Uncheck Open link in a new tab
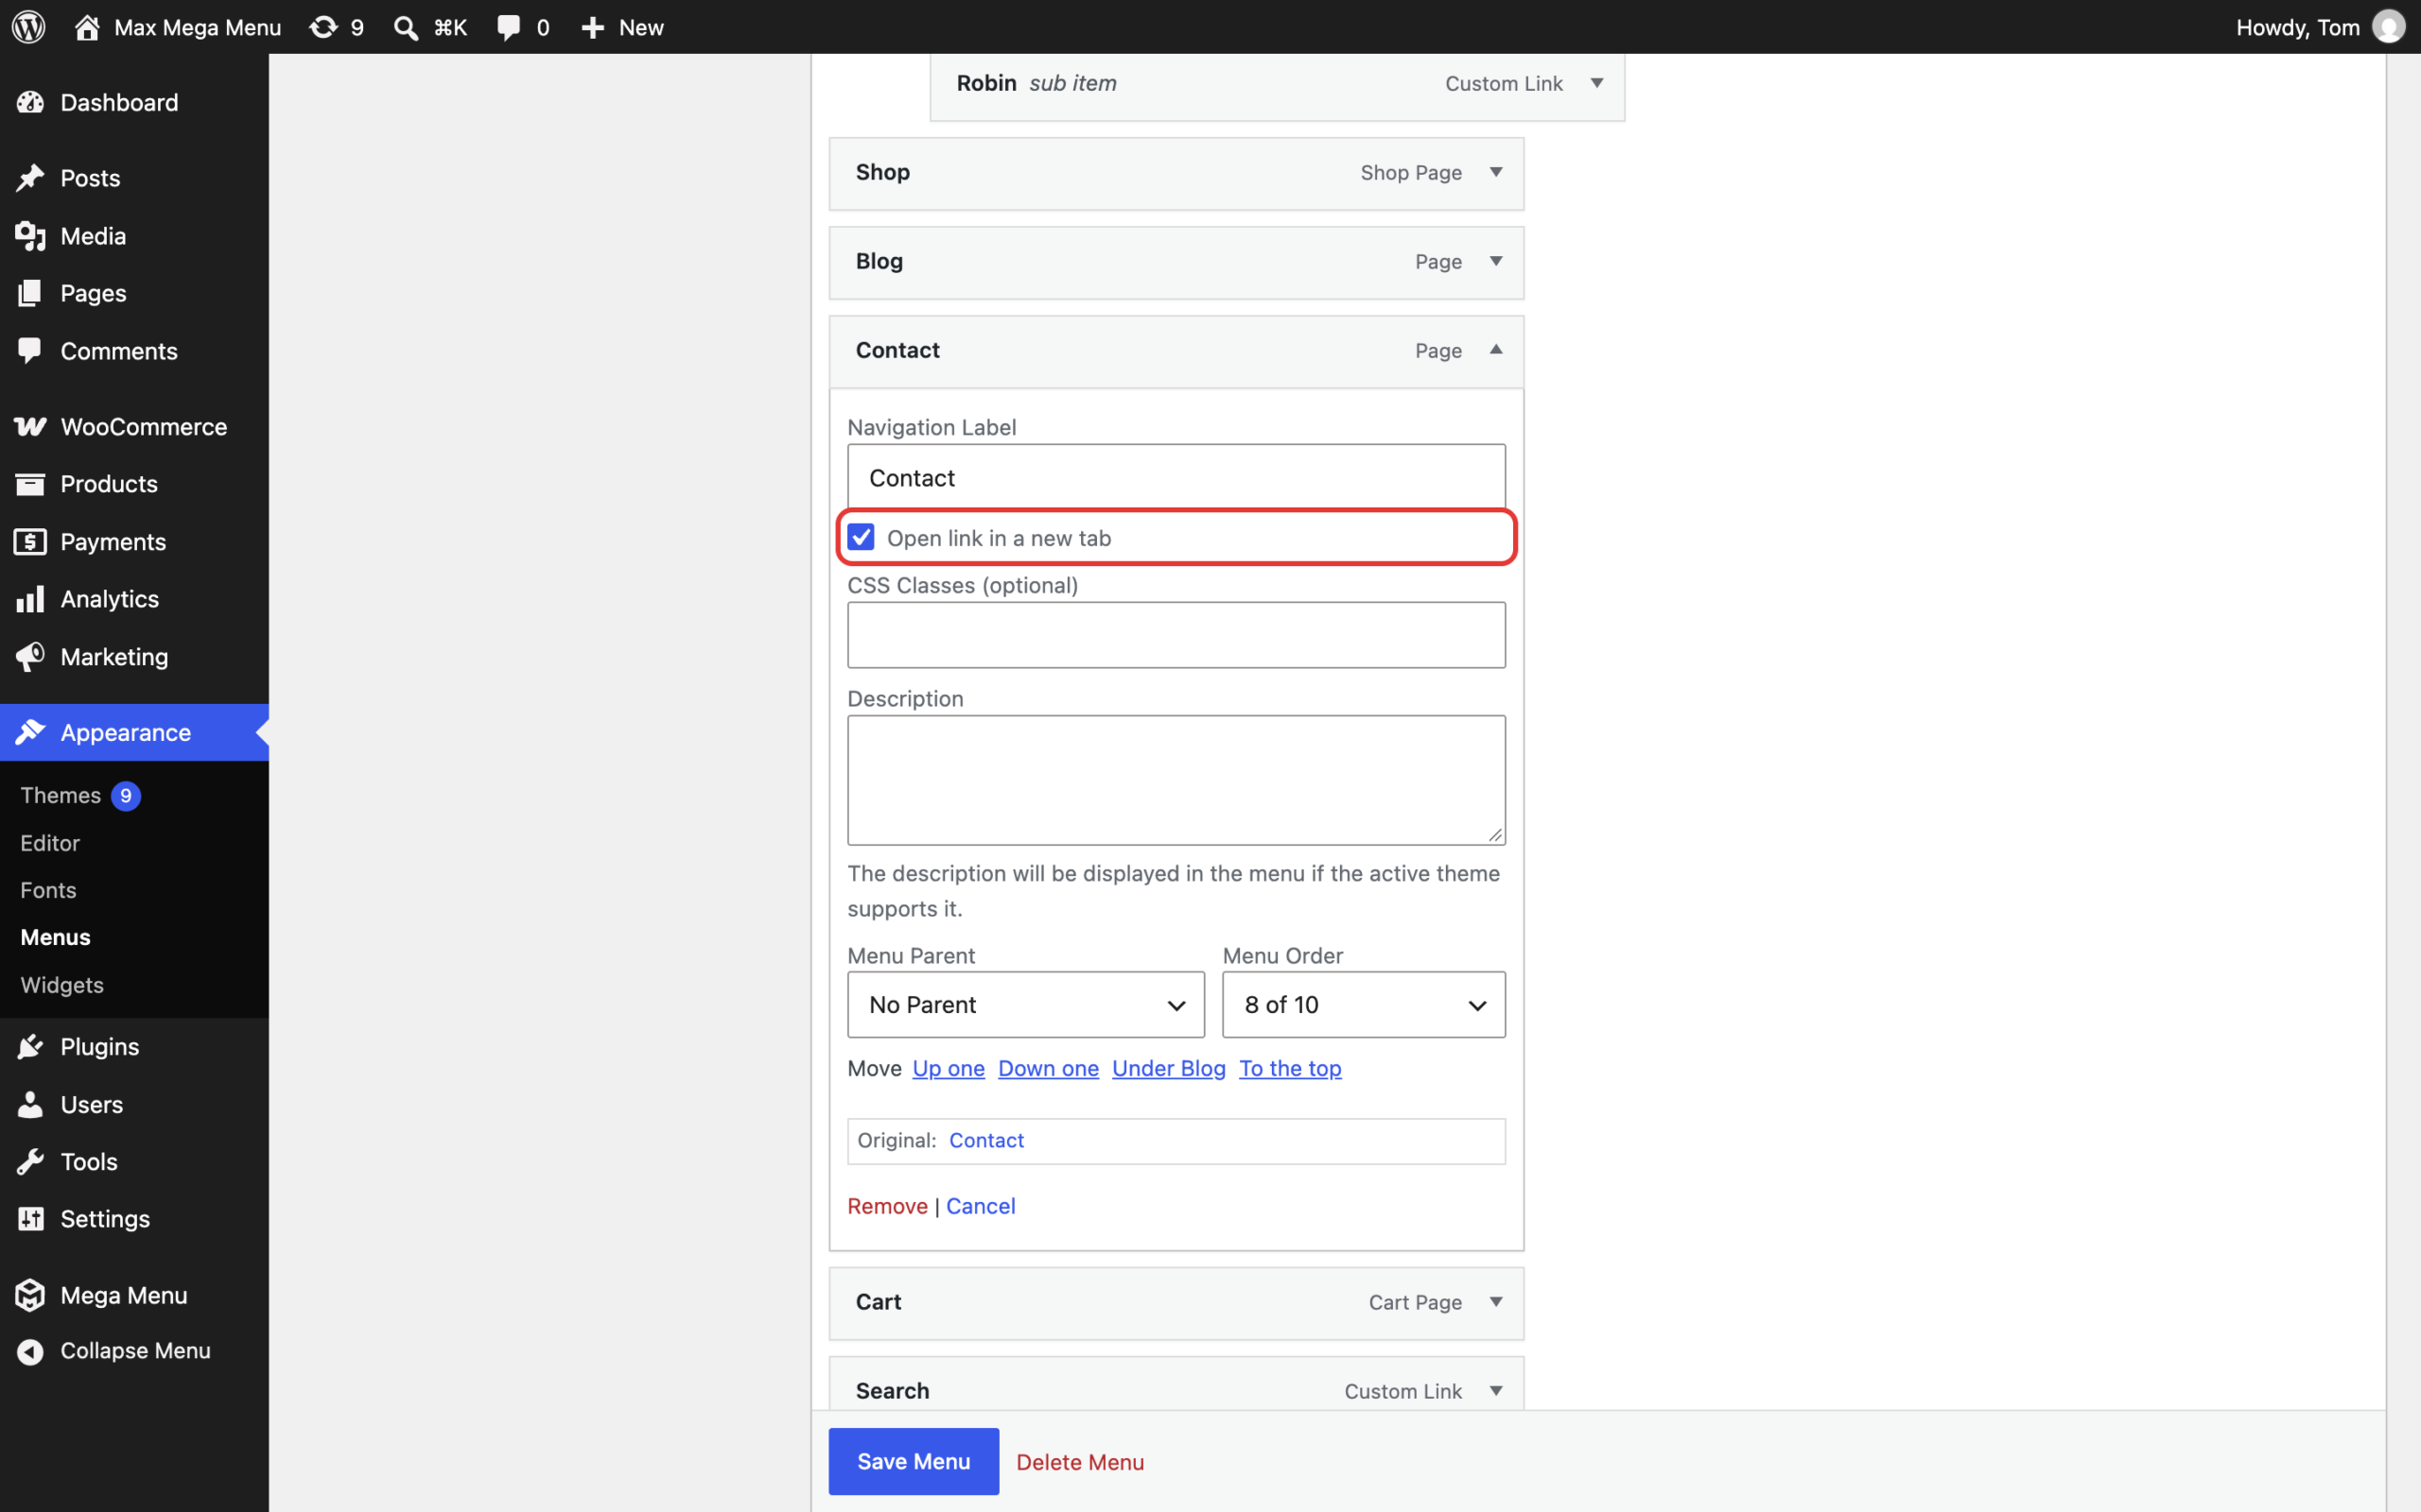The height and width of the screenshot is (1512, 2421). click(861, 537)
